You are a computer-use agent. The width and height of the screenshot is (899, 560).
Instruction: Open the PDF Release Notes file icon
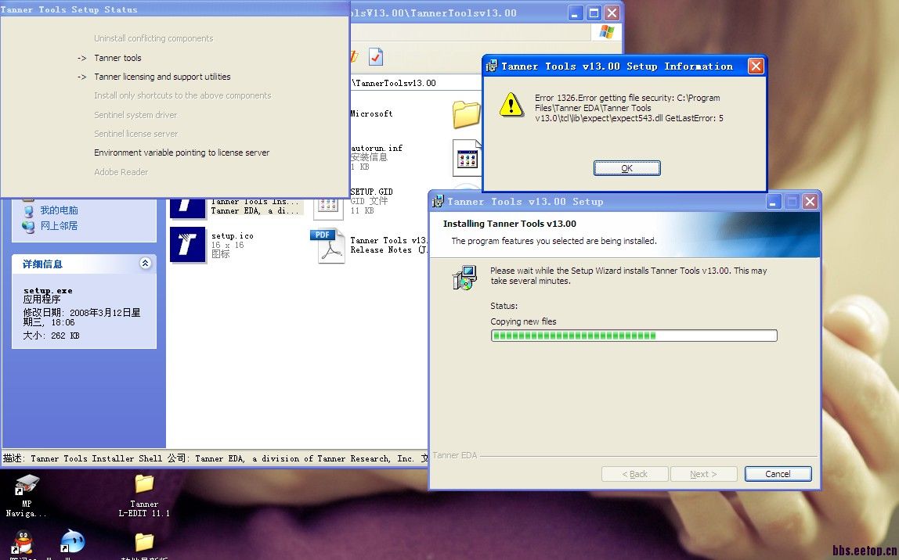[327, 246]
